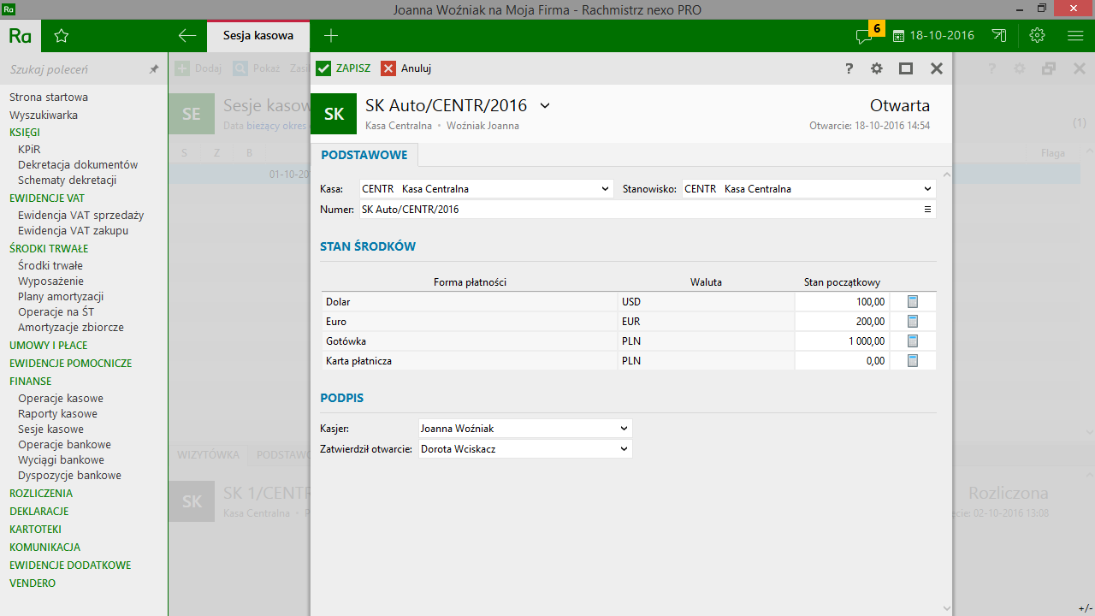Open calculator for Dolar row

point(912,302)
